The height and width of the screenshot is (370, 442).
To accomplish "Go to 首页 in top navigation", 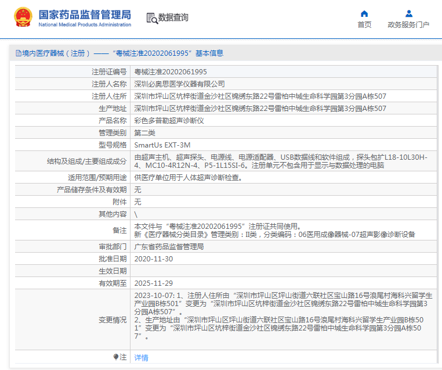I will pos(364,24).
